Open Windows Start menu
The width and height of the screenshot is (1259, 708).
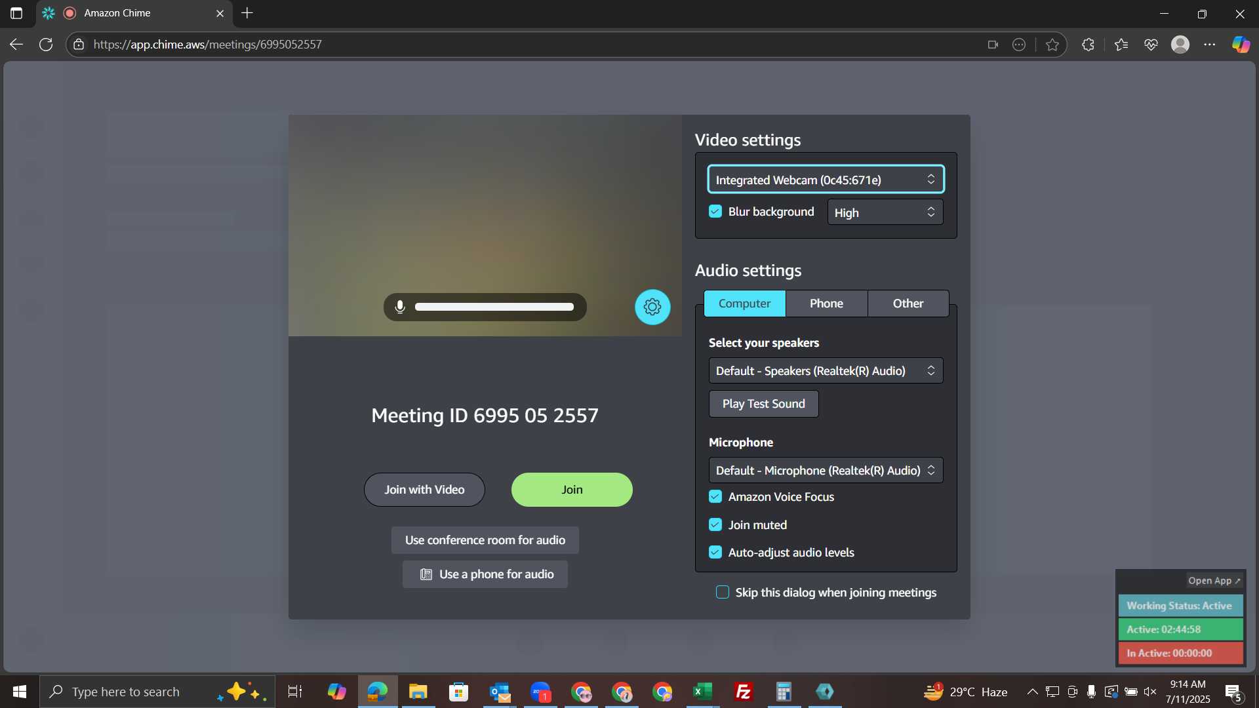point(20,692)
